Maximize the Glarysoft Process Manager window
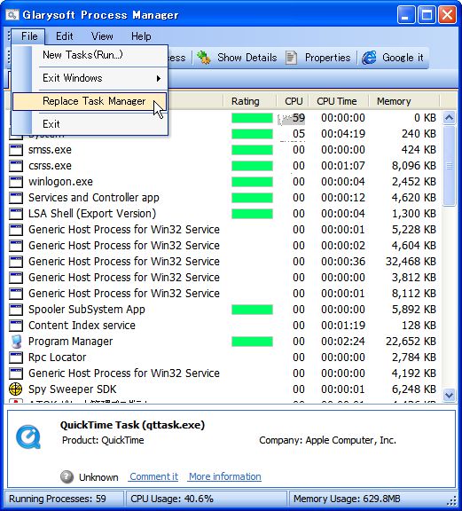Image resolution: width=462 pixels, height=511 pixels. [x=427, y=15]
